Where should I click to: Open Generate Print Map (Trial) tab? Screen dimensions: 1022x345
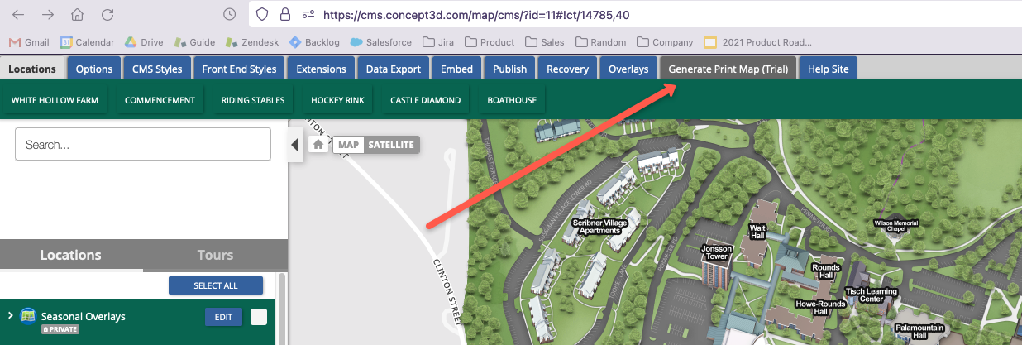[728, 69]
